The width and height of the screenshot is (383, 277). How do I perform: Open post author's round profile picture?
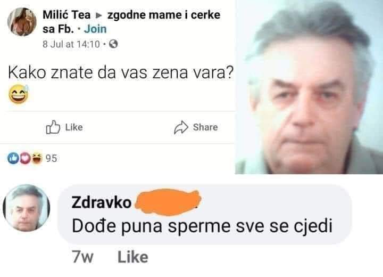click(22, 22)
